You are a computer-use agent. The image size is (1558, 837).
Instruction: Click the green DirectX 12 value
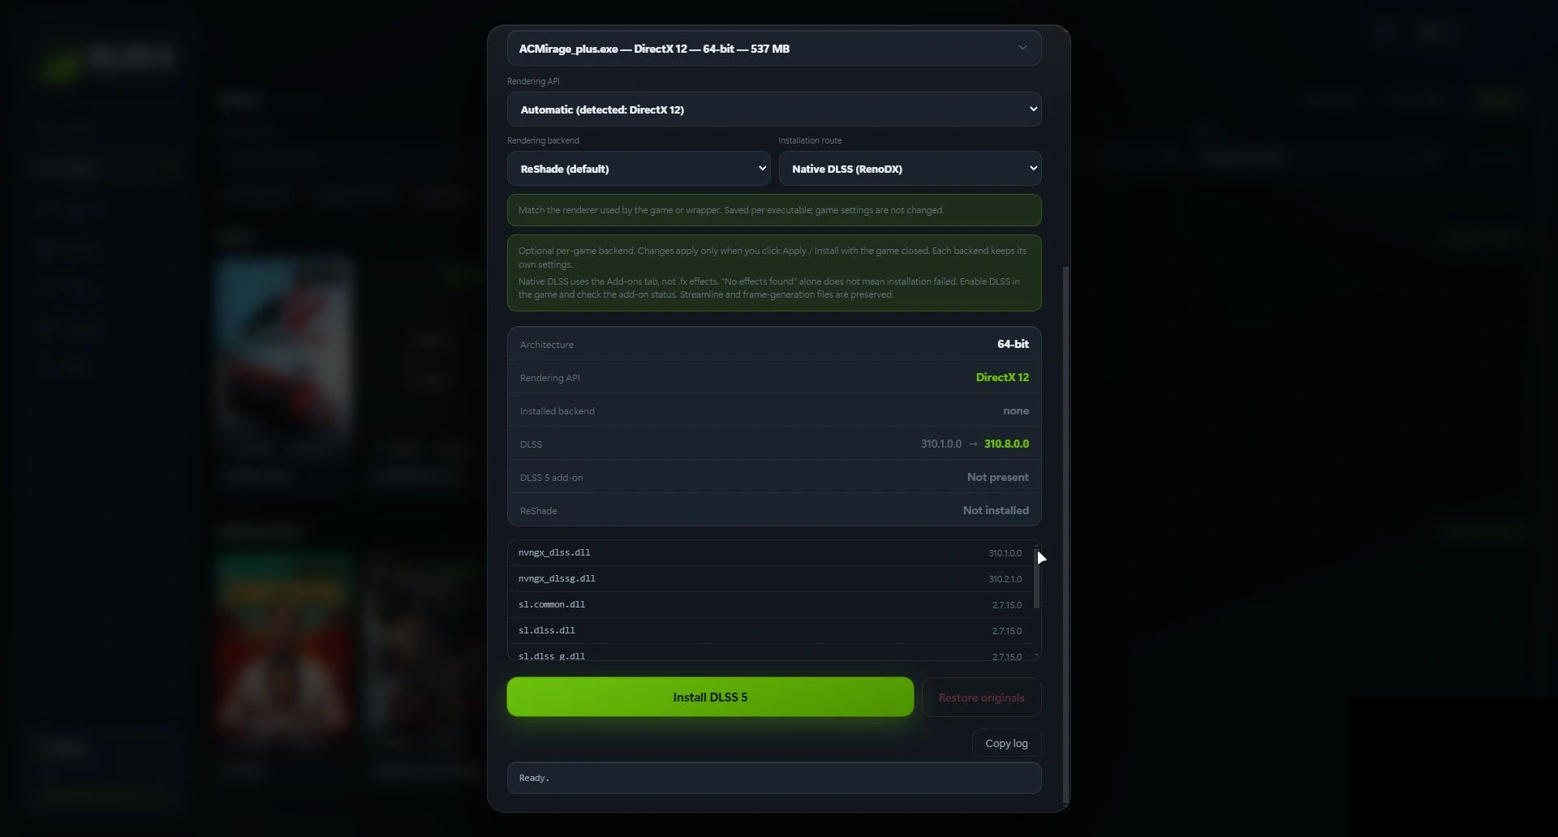tap(1002, 377)
